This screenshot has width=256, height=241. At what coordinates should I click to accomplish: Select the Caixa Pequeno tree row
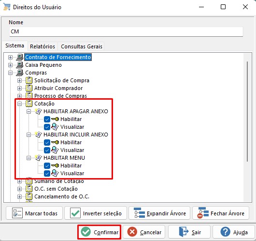point(43,65)
